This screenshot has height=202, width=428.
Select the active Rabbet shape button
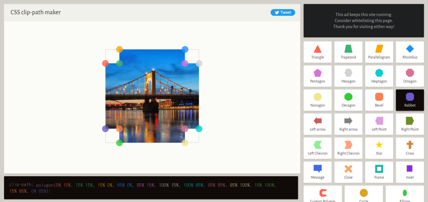pos(410,100)
